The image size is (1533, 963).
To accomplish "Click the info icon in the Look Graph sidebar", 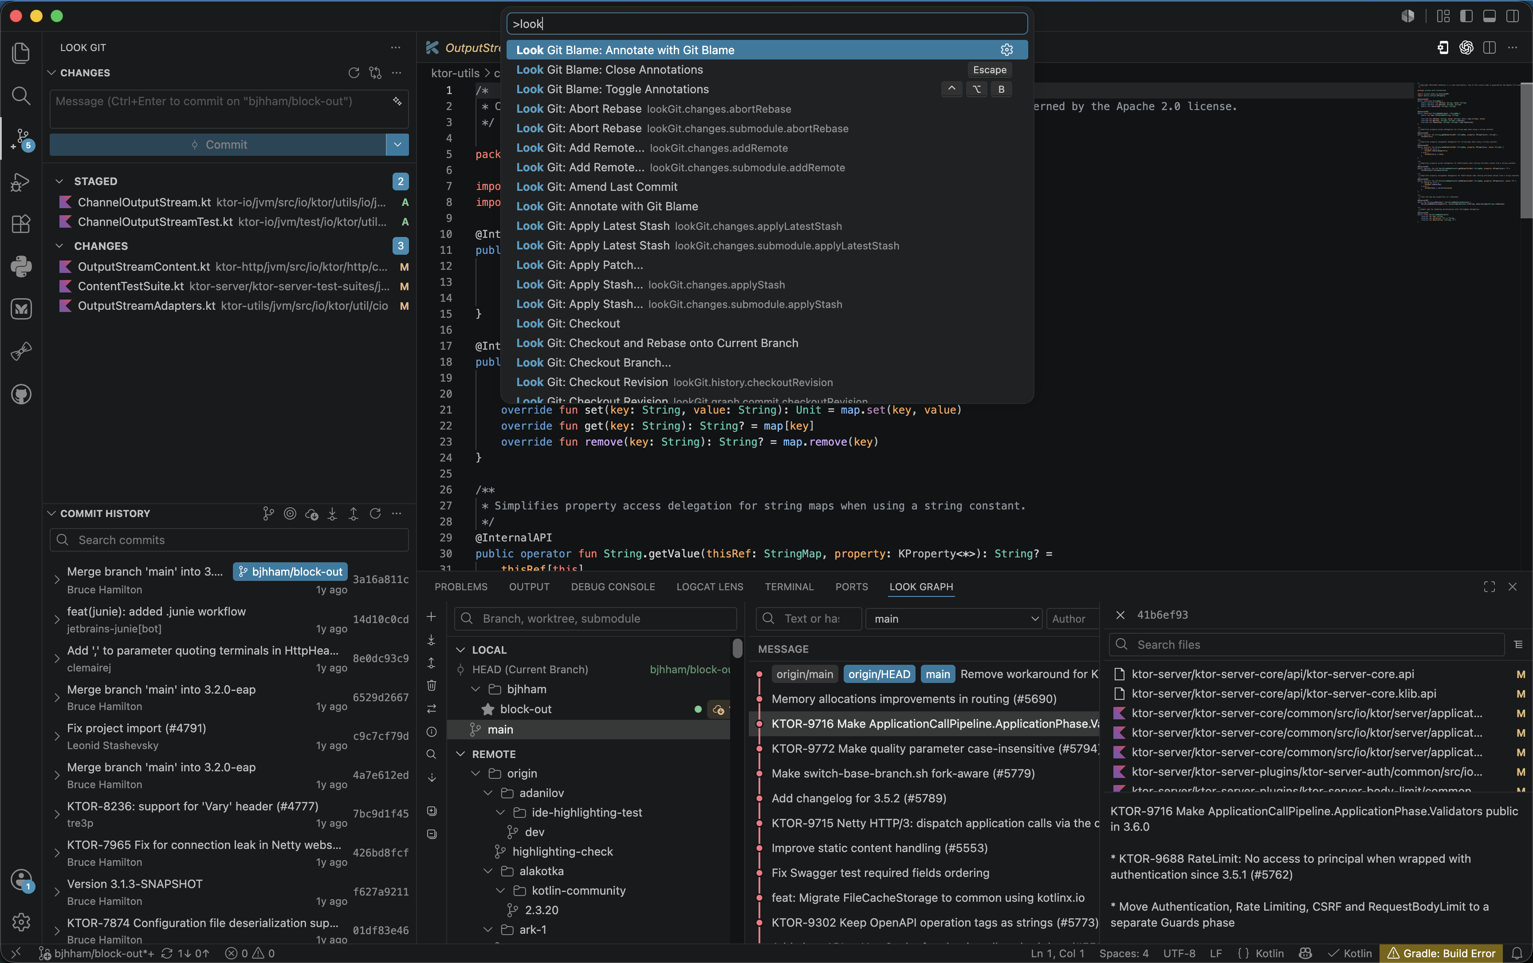I will (431, 732).
